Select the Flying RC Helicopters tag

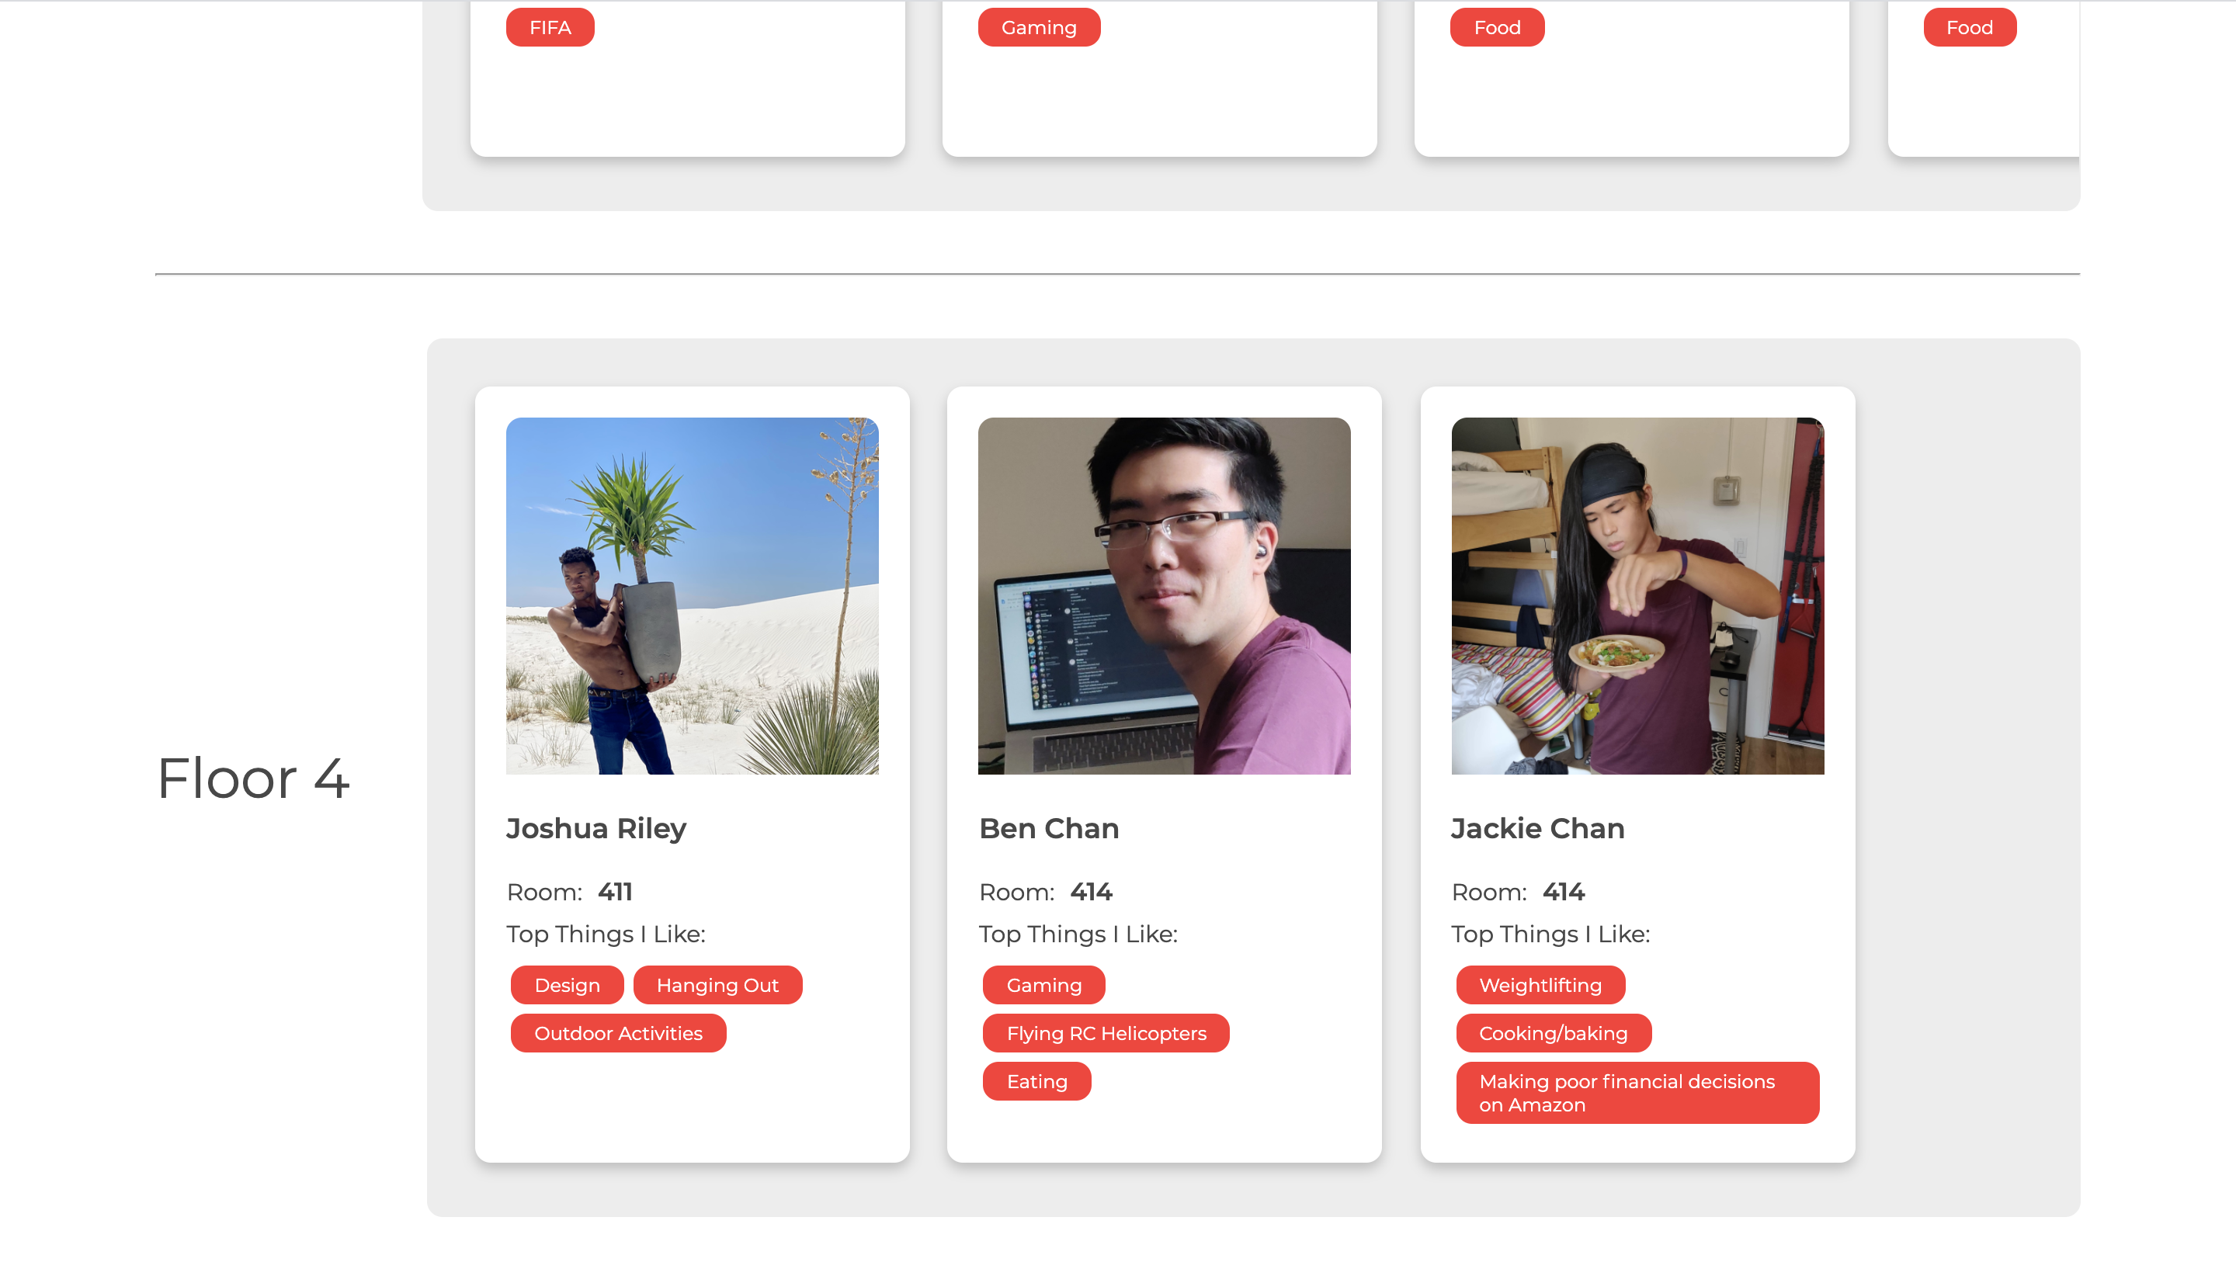pyautogui.click(x=1106, y=1033)
